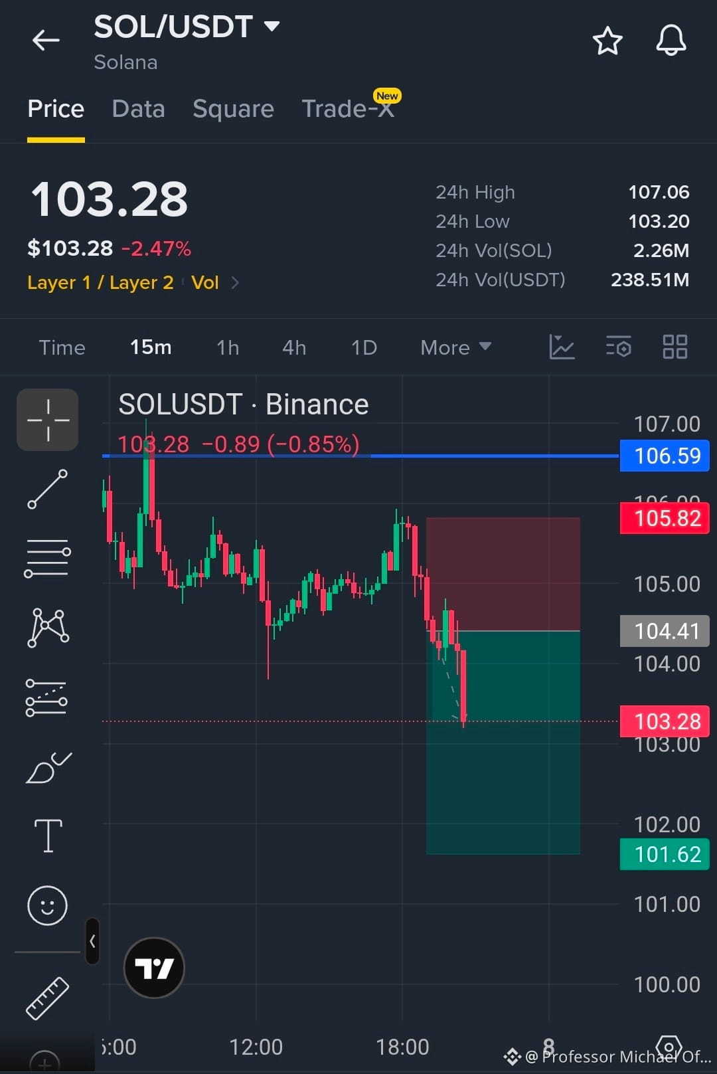Open the emoji sticker tool

(x=47, y=905)
